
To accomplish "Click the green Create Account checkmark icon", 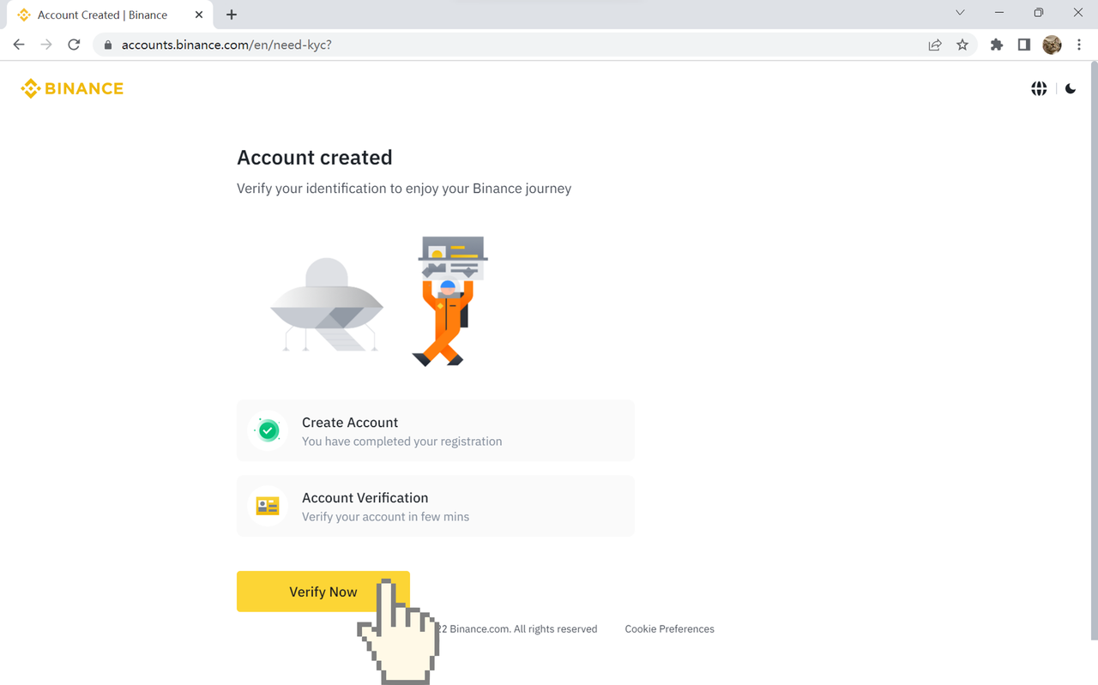I will pos(268,430).
